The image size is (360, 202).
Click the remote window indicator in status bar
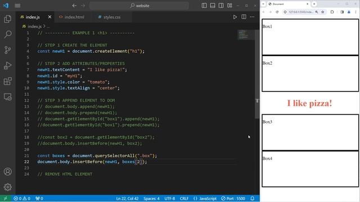[5, 199]
